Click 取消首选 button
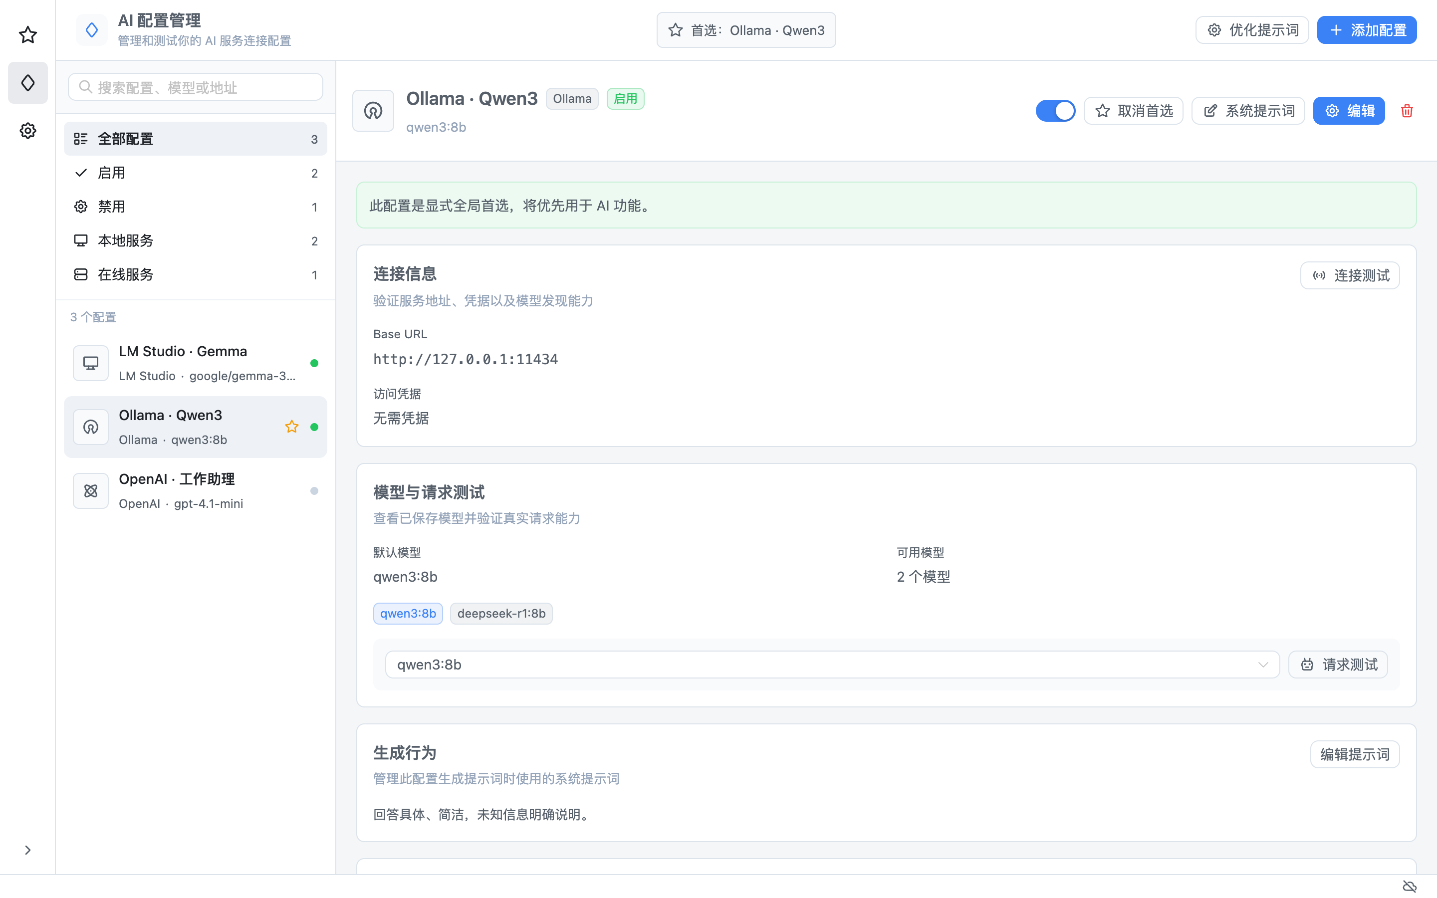This screenshot has height=898, width=1437. pos(1133,110)
